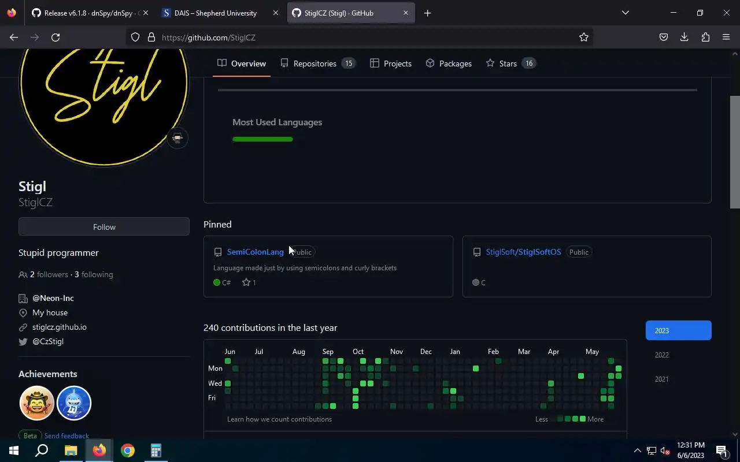Screen dimensions: 740x462
Task: Click the green C# language dot
Action: 217,282
